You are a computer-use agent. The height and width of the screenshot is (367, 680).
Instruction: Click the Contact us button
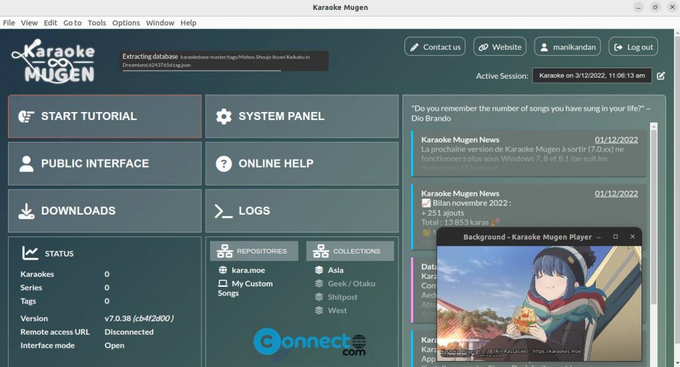pyautogui.click(x=434, y=47)
